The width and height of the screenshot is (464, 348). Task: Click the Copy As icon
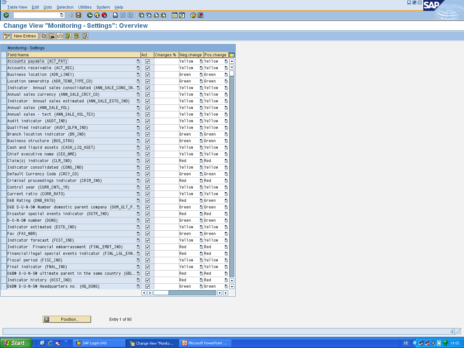point(43,36)
